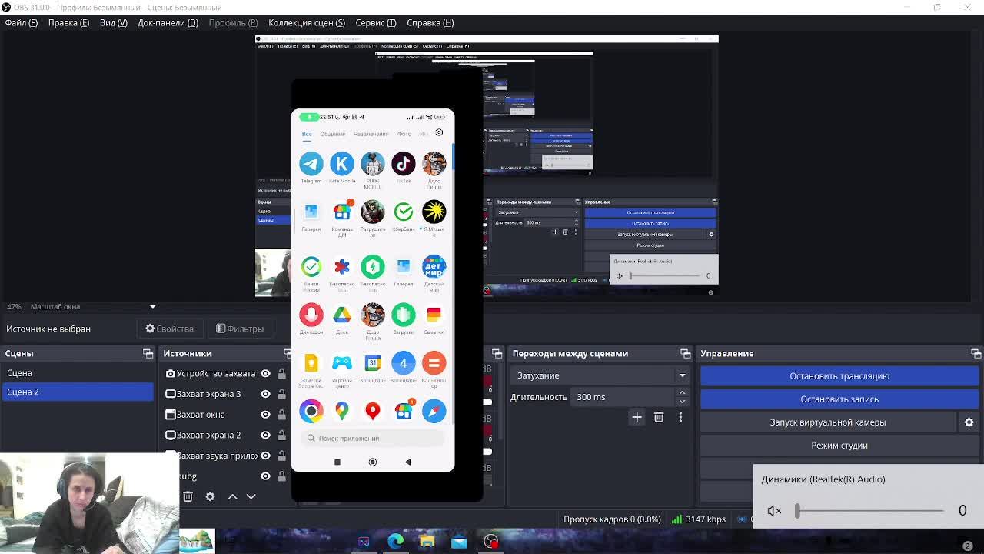984x554 pixels.
Task: Hide Захват окна source with eye icon
Action: click(265, 414)
